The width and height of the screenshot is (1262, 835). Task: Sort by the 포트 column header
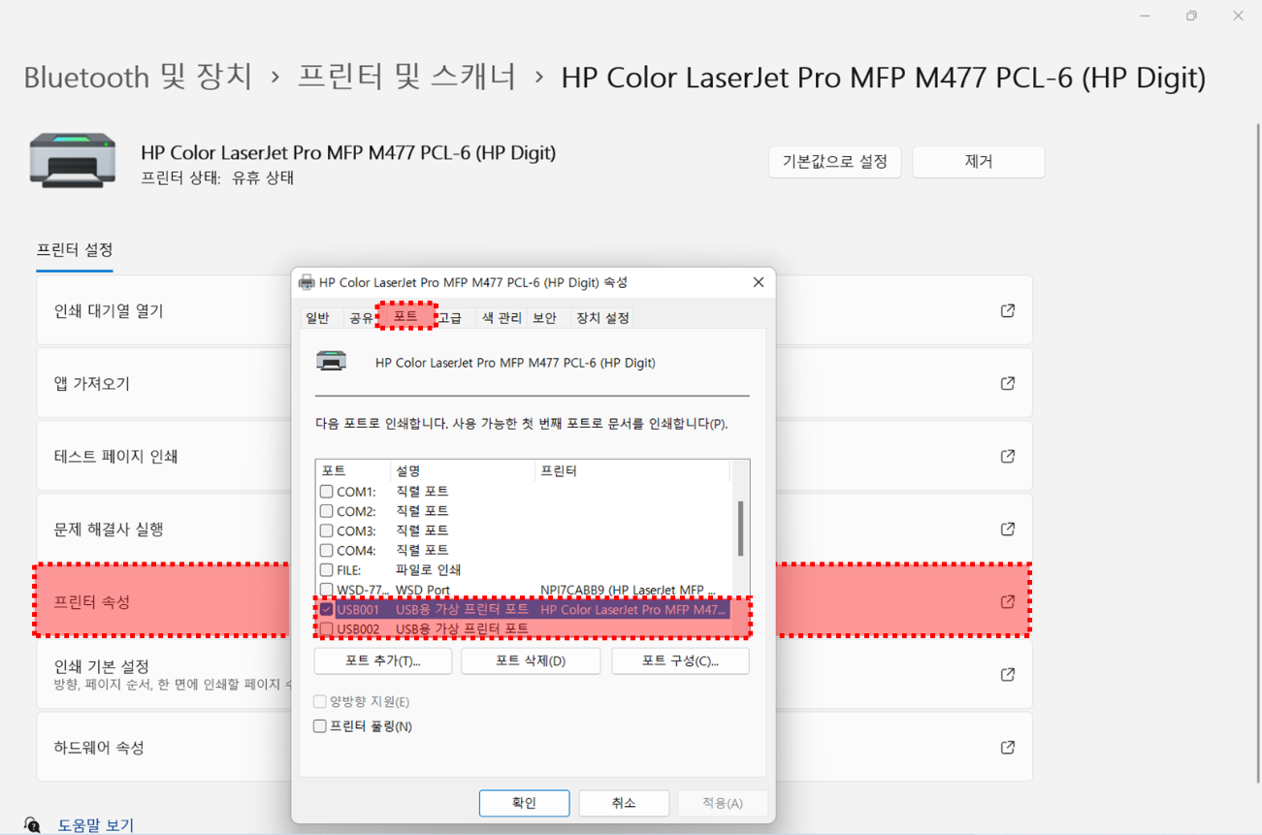point(353,470)
